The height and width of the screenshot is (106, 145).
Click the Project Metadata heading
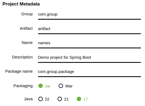[x=21, y=4]
